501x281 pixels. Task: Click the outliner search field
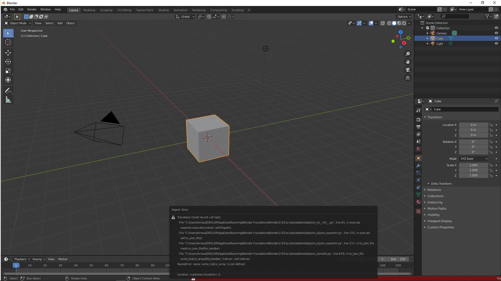tap(455, 16)
